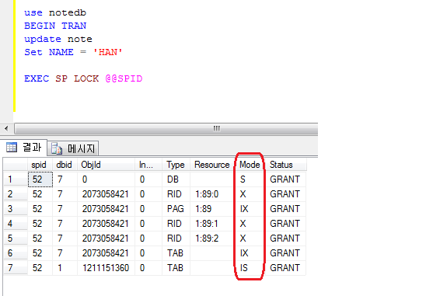
Task: Click Resource cell 1:89 in PAG row
Action: click(212, 209)
